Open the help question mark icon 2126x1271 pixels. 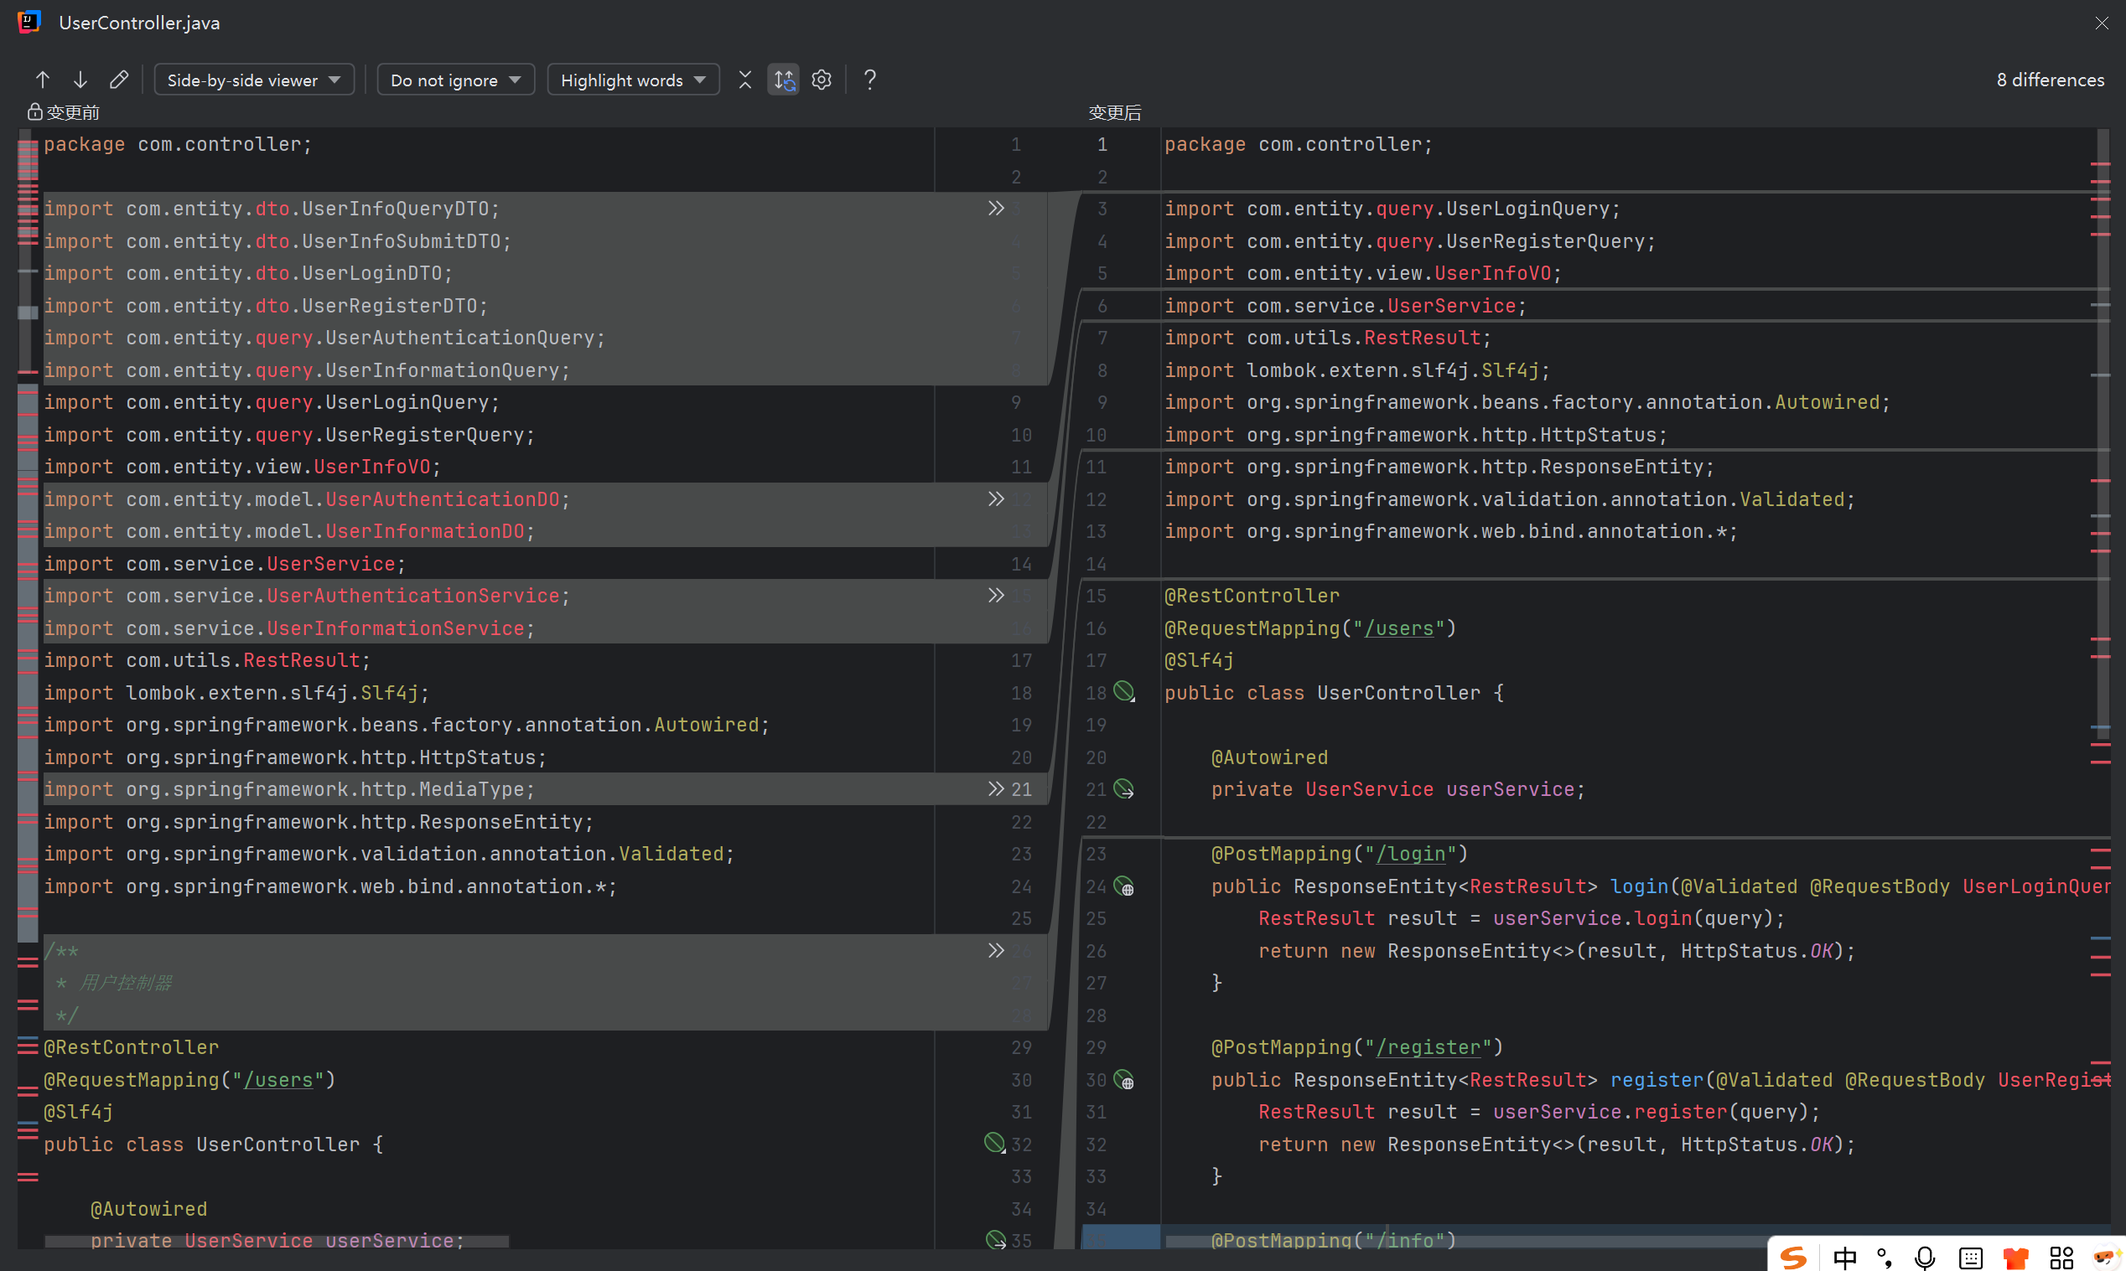point(869,80)
